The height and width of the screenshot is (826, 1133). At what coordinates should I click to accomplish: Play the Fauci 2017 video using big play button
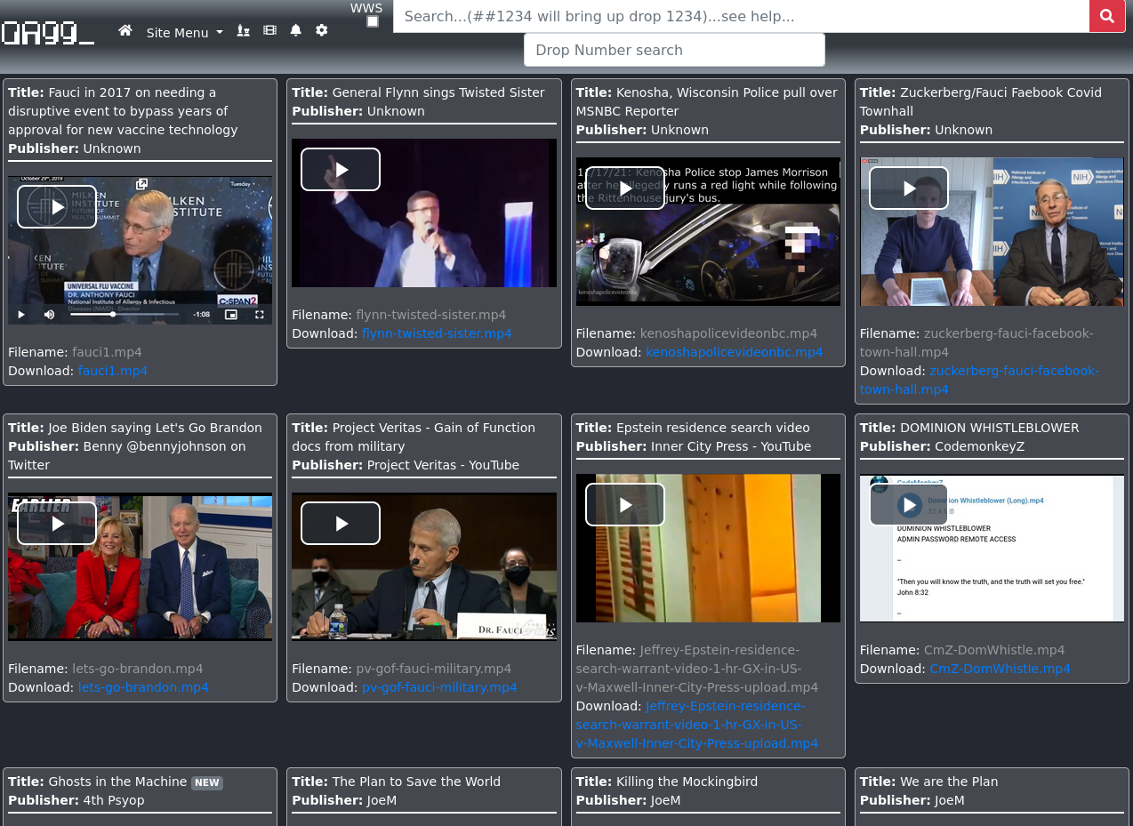click(x=57, y=207)
